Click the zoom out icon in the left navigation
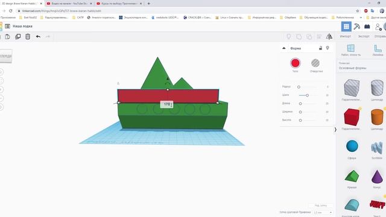This screenshot has height=217, width=386. (1, 98)
